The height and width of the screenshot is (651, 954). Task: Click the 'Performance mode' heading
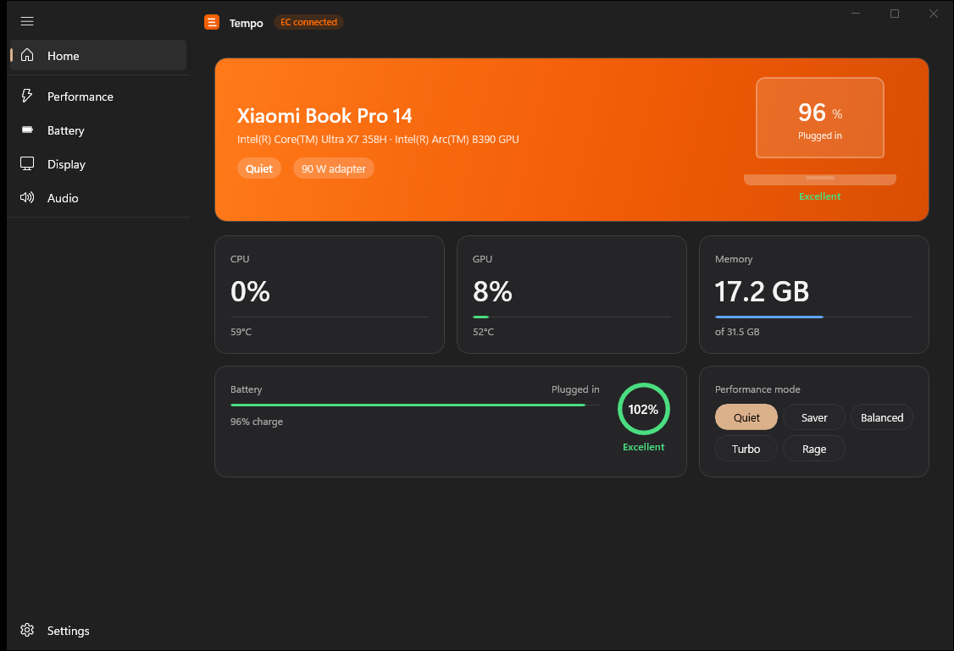click(x=757, y=389)
